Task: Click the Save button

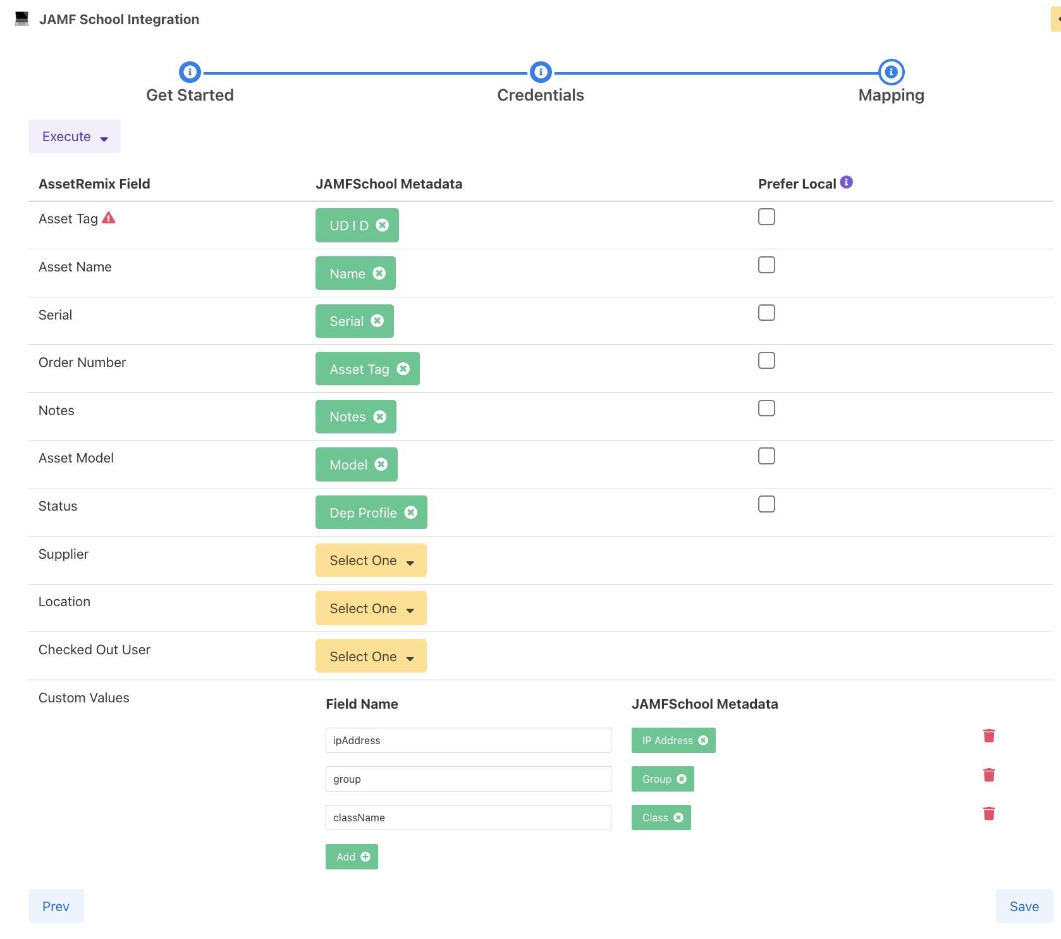Action: (1024, 906)
